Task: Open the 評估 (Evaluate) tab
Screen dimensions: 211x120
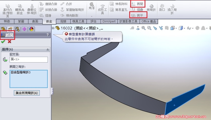Action: (93, 21)
